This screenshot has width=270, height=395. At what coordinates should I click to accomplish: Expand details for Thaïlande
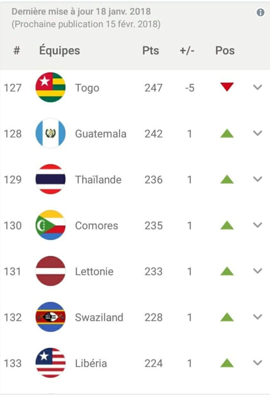pos(257,179)
